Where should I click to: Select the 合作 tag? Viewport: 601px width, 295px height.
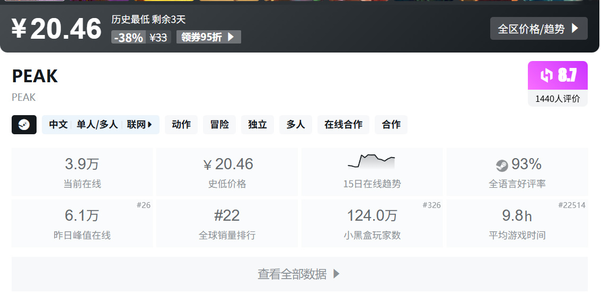391,125
